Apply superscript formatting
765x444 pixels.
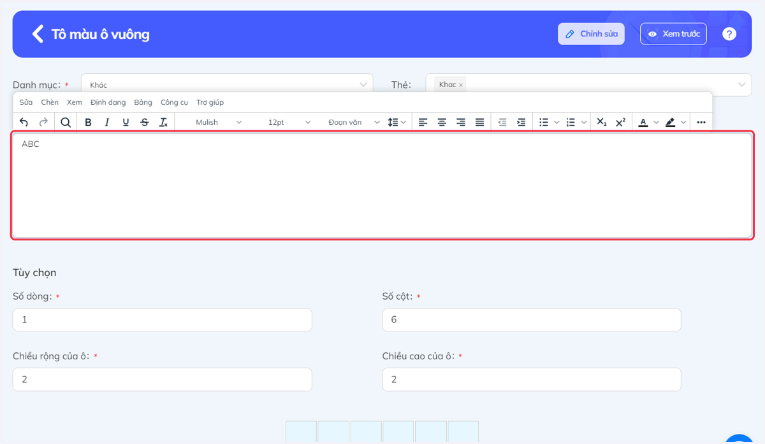tap(620, 122)
